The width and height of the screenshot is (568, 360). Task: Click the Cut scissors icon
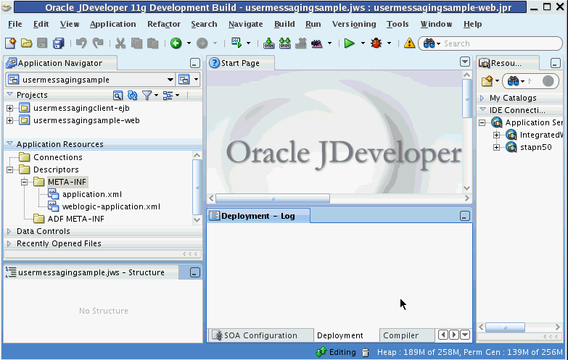coord(120,43)
